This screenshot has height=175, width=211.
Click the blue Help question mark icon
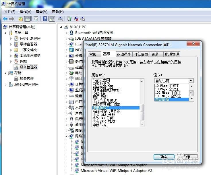click(x=45, y=19)
